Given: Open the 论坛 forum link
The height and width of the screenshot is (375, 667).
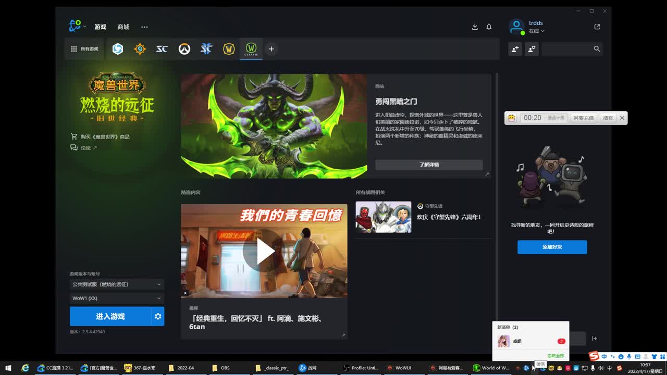Looking at the screenshot, I should pos(83,148).
